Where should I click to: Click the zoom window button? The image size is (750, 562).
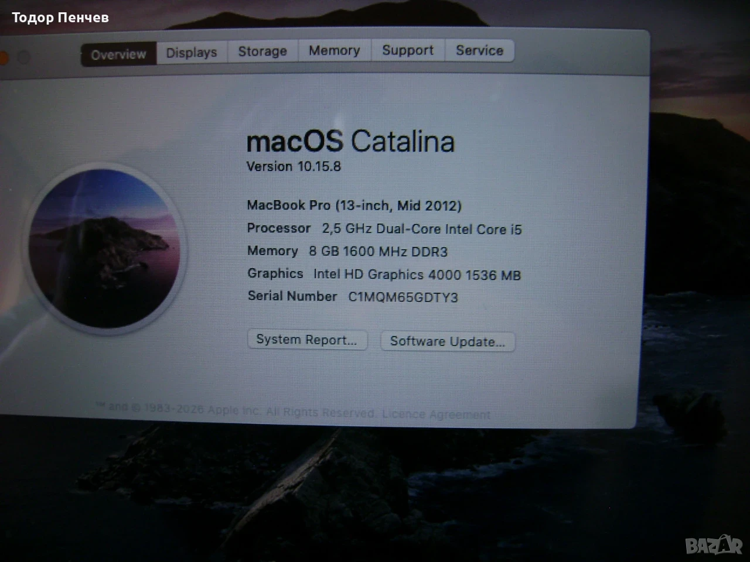pyautogui.click(x=23, y=58)
